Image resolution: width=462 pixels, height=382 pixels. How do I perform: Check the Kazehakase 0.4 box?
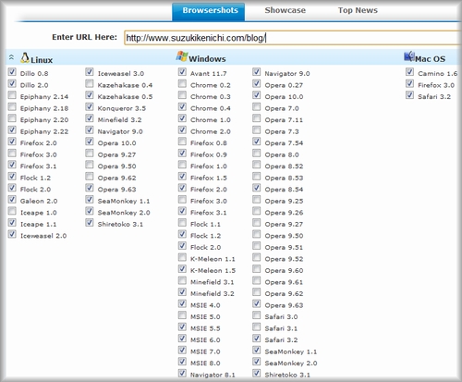[x=90, y=83]
